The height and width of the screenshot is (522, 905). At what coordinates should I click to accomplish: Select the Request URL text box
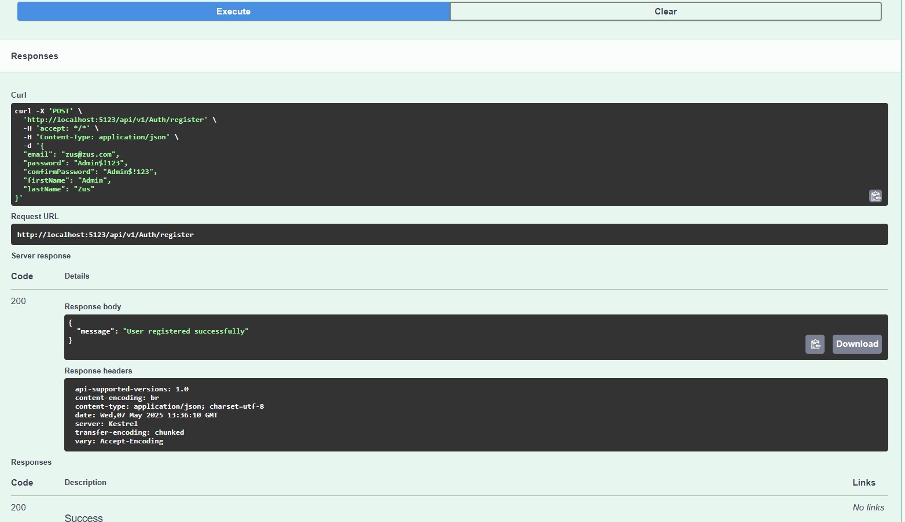tap(449, 235)
